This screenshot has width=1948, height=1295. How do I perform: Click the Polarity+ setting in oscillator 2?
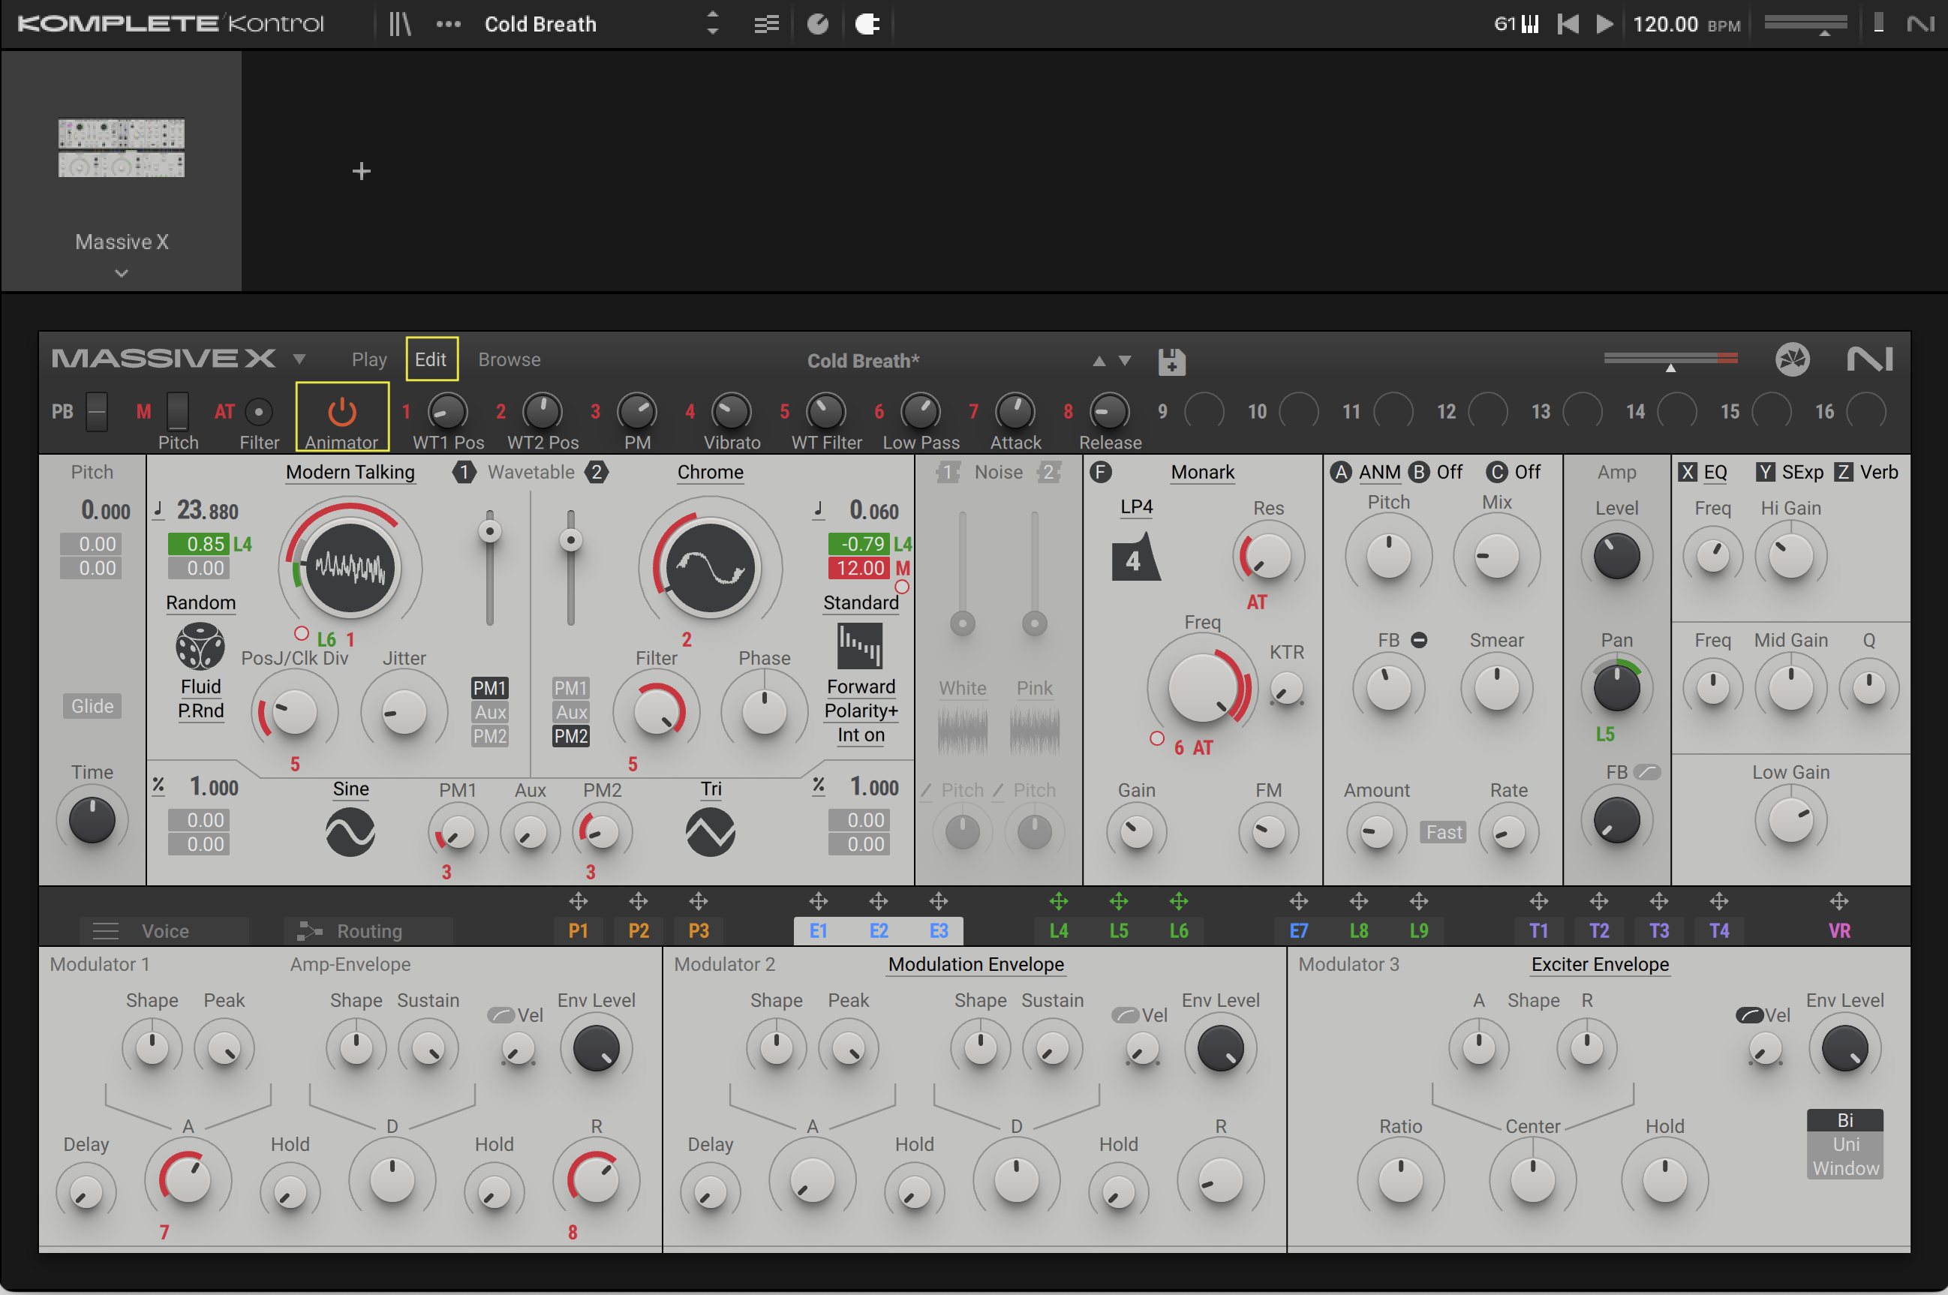(861, 711)
